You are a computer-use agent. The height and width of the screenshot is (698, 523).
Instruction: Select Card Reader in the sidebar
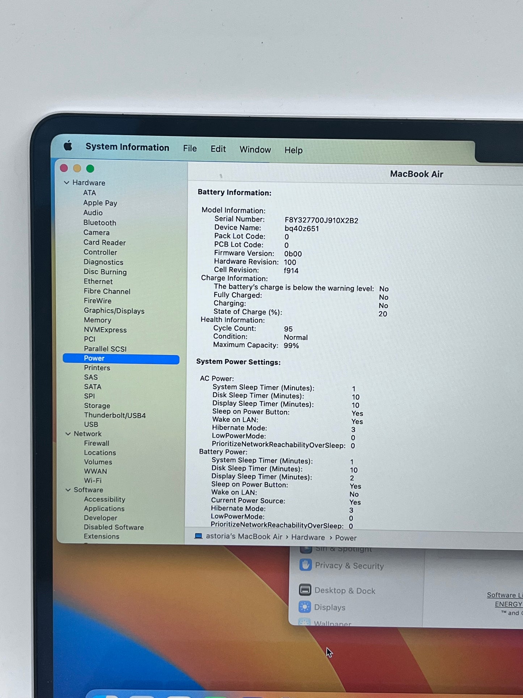105,242
